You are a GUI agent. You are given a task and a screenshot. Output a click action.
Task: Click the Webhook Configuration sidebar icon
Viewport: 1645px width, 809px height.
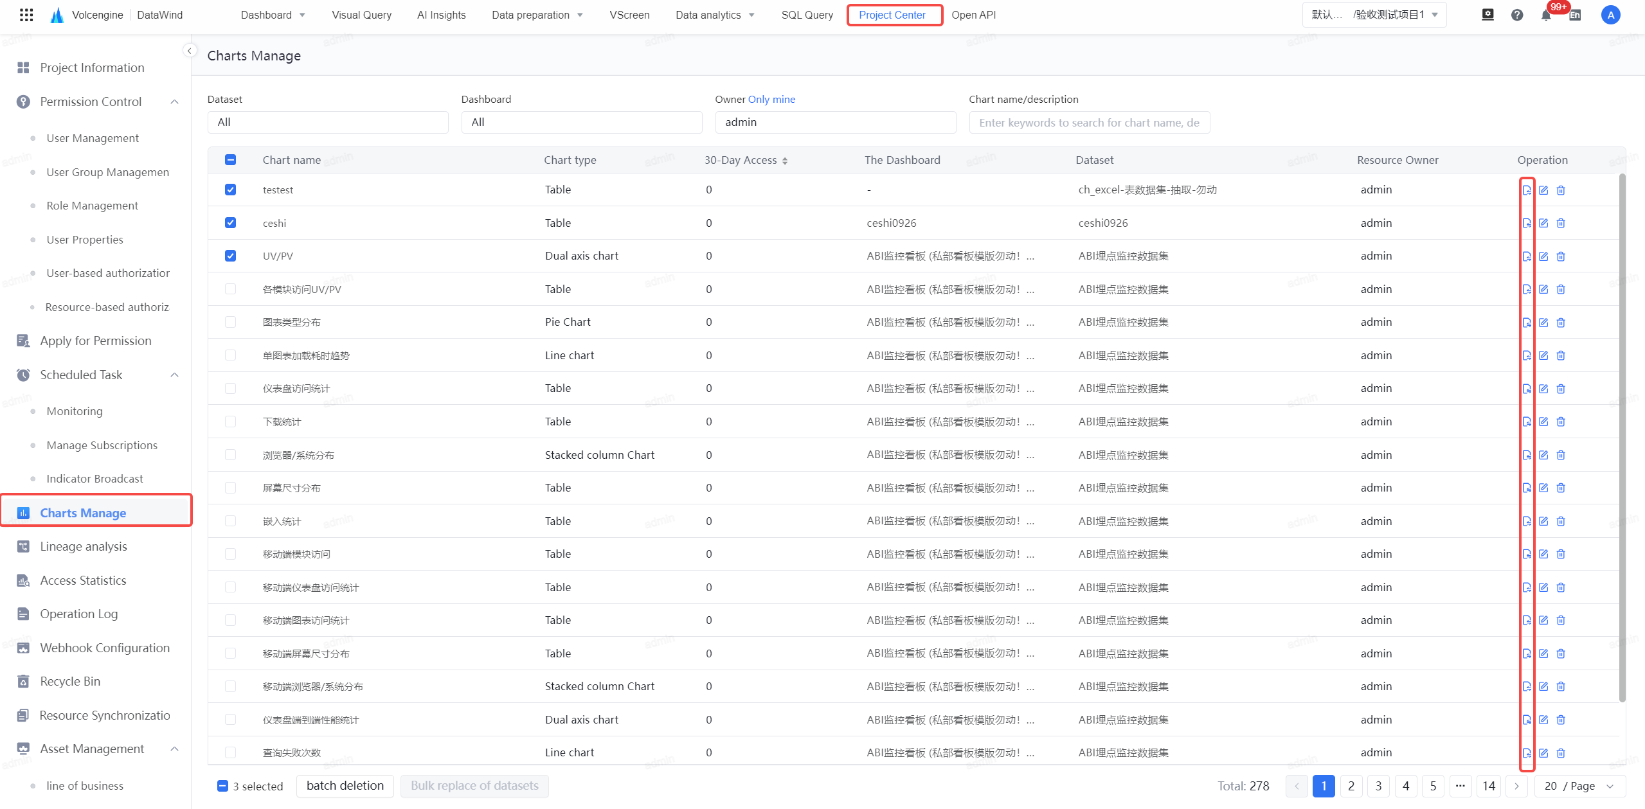23,648
